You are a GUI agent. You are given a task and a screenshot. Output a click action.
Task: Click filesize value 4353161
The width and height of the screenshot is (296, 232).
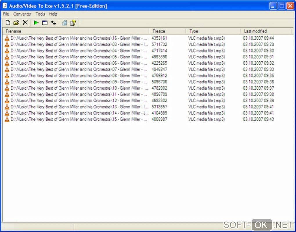(x=159, y=38)
